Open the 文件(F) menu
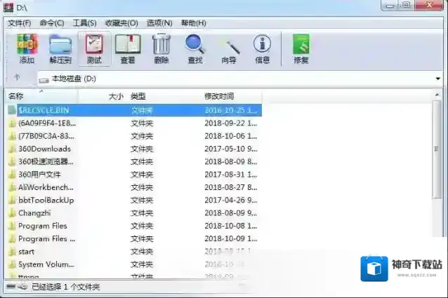 [19, 23]
